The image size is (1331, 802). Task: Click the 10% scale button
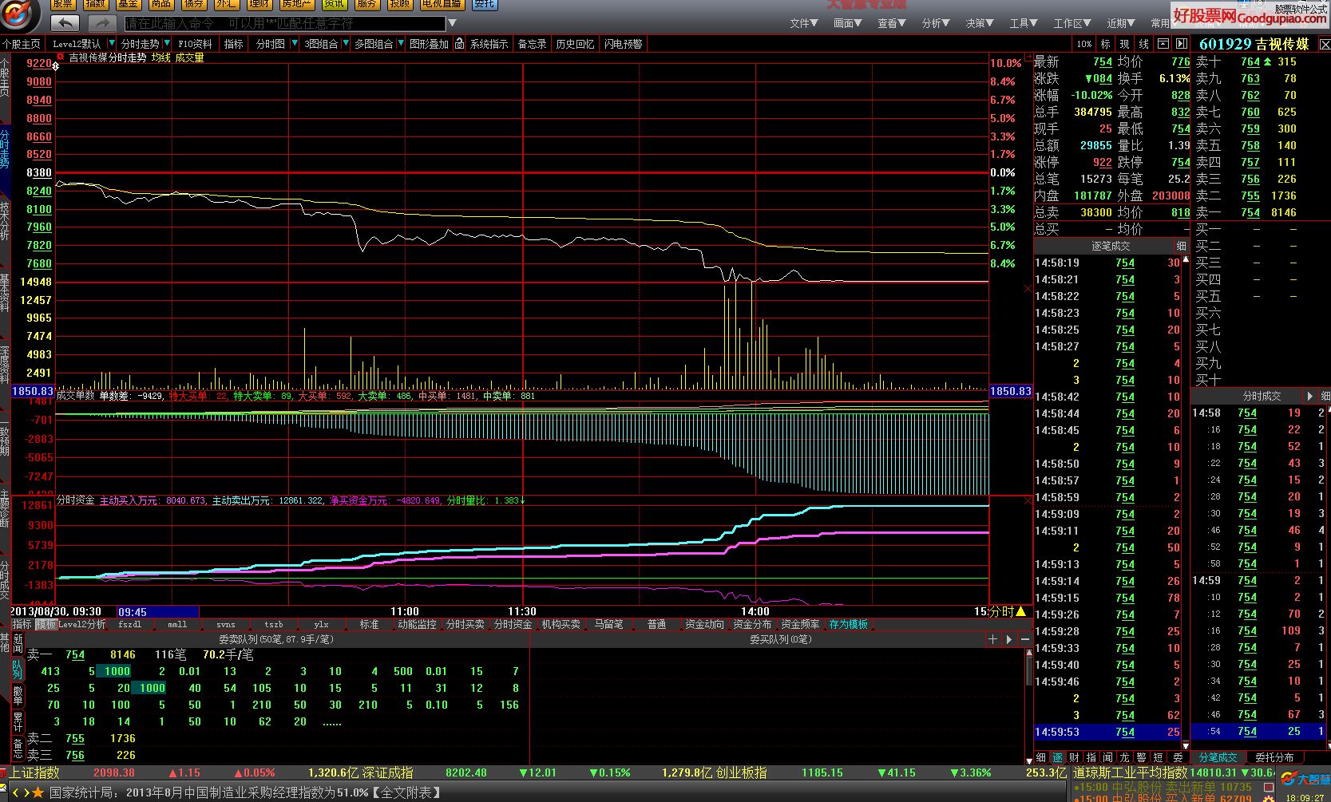tap(1083, 44)
